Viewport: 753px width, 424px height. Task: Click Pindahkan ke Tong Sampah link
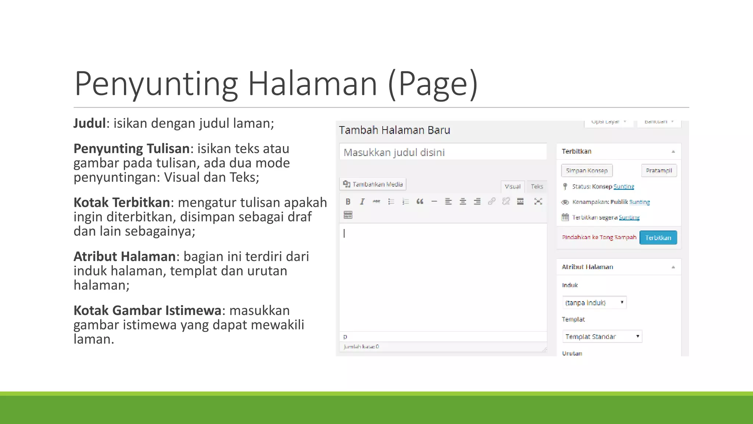tap(599, 237)
